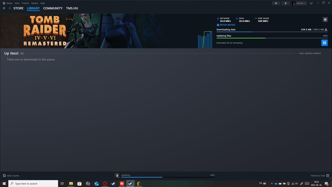Click the download arrow icon beside 498.2 MB
This screenshot has width=332, height=187.
[x=326, y=29]
